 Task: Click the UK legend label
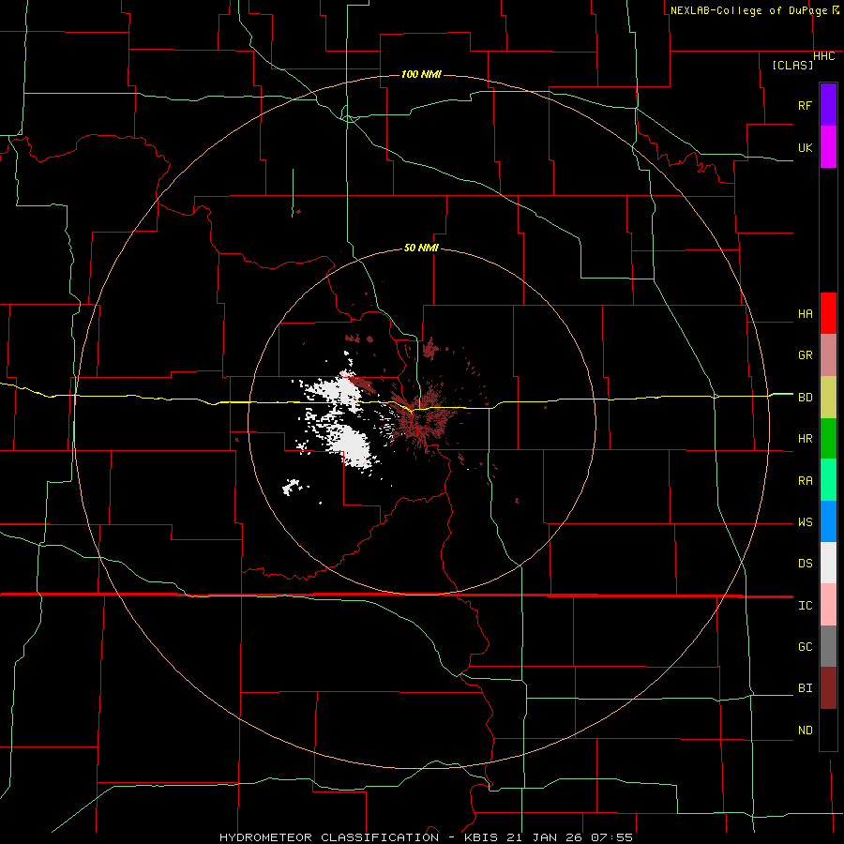click(805, 147)
